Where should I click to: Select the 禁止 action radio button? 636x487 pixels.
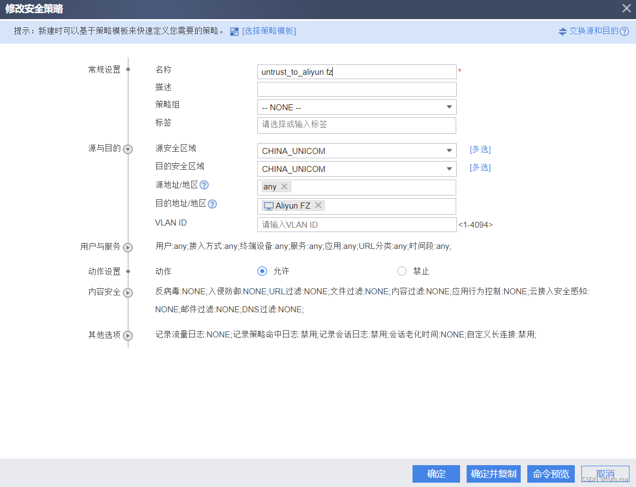tap(402, 271)
